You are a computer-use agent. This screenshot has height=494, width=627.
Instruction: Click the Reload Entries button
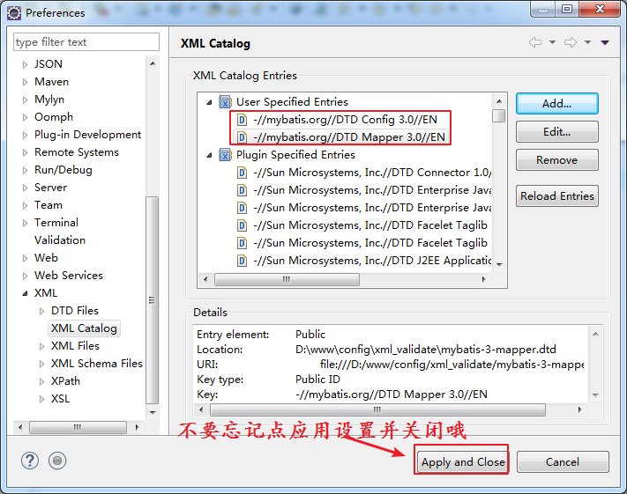[557, 196]
